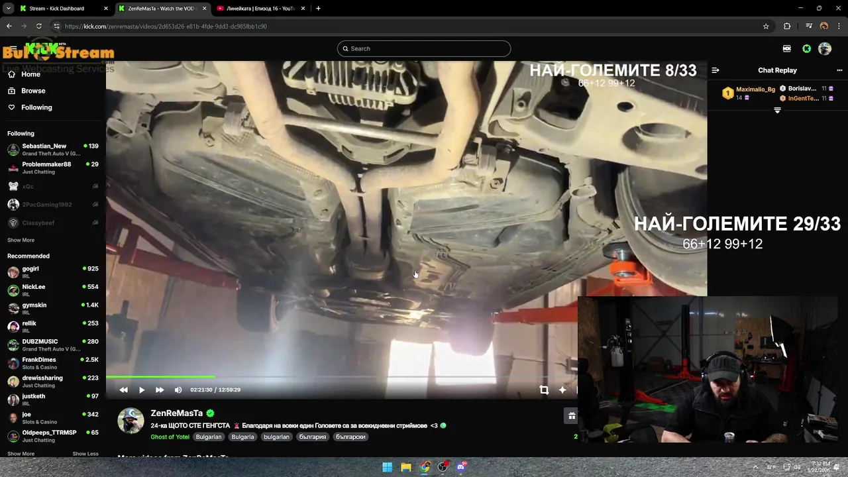Collapse the Chat Replay panel arrow icon
The width and height of the screenshot is (848, 477).
tap(715, 70)
